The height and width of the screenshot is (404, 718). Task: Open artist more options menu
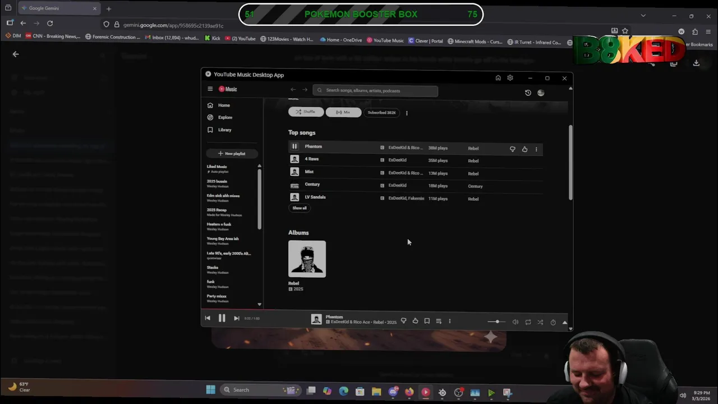point(407,113)
